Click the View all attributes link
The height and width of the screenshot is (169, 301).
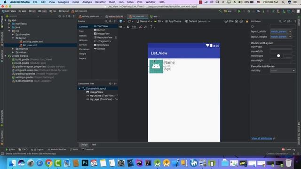point(262,138)
